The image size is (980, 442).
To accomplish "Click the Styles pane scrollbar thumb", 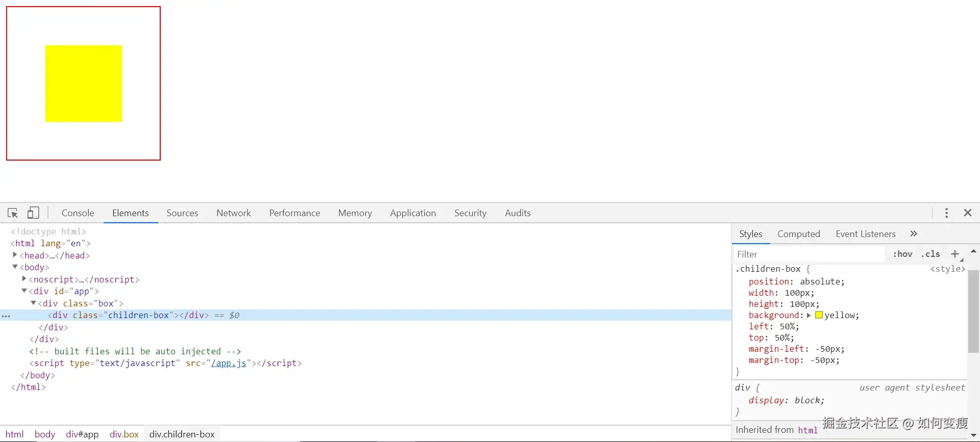I will [973, 311].
